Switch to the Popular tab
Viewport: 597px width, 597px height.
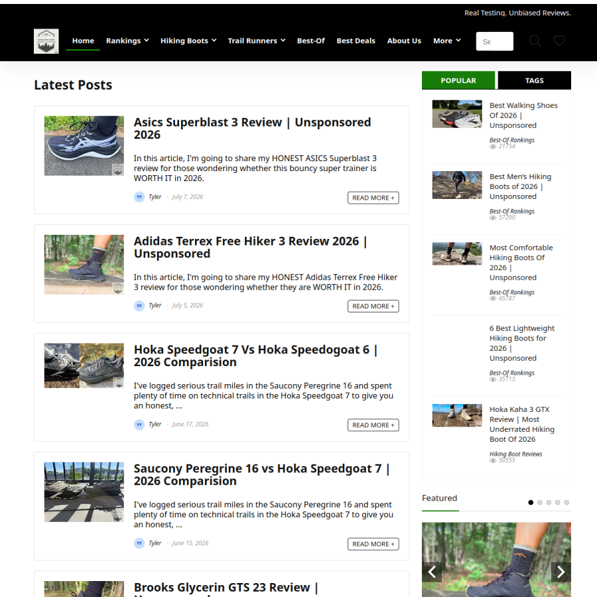458,80
